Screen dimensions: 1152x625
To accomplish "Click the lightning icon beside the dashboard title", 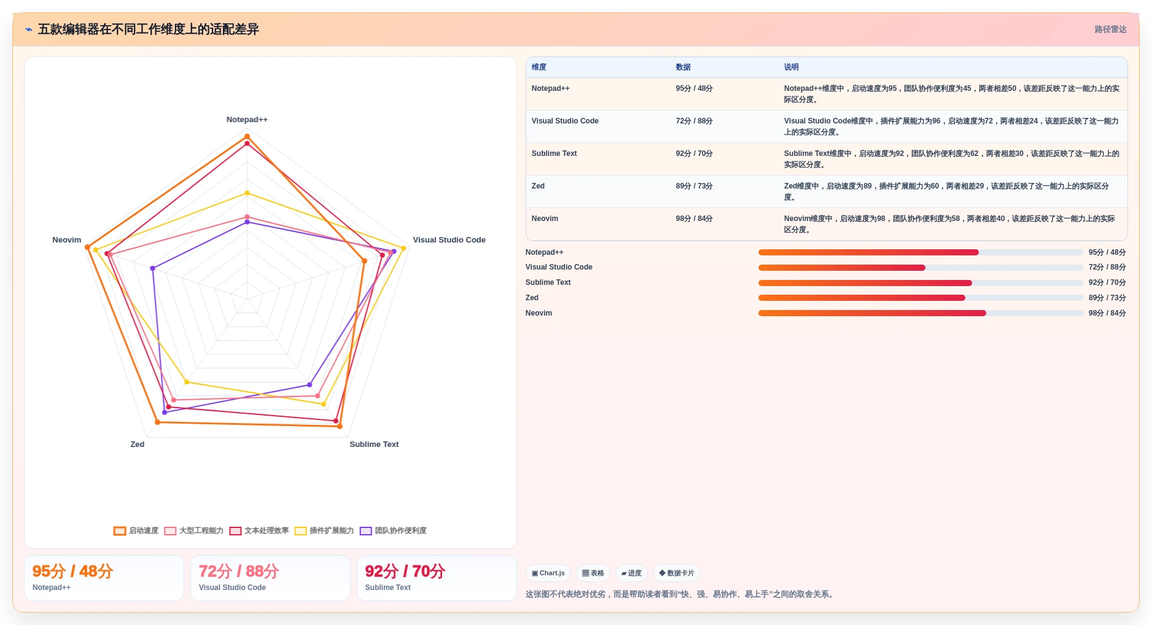I will pyautogui.click(x=29, y=29).
